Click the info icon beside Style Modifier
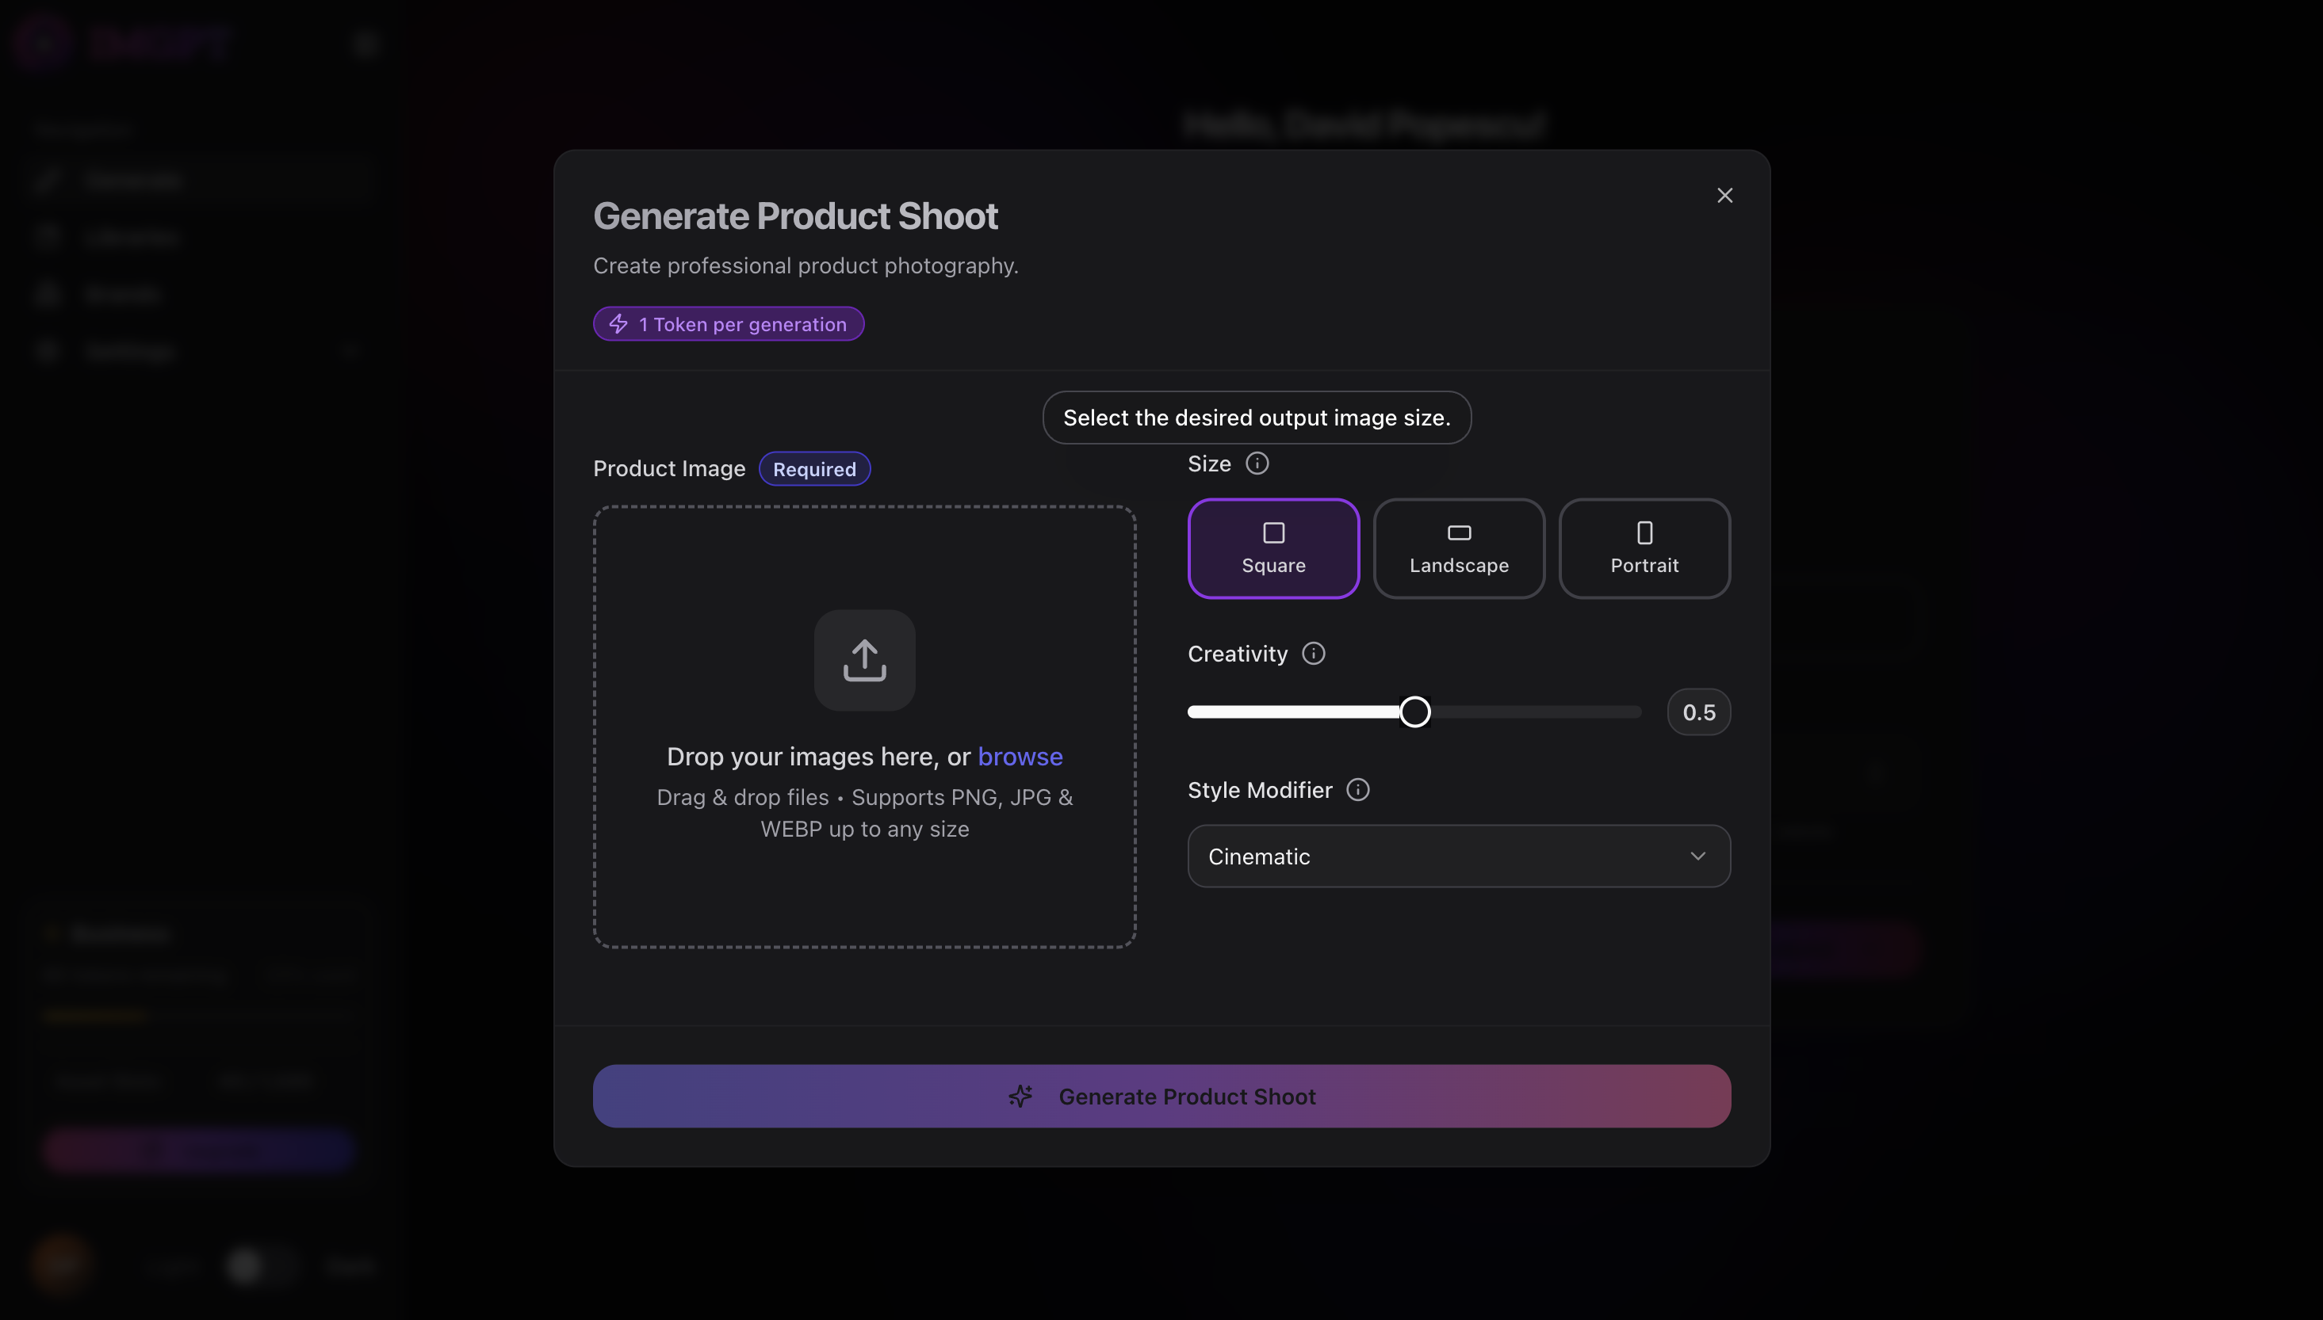This screenshot has height=1320, width=2323. (1358, 790)
